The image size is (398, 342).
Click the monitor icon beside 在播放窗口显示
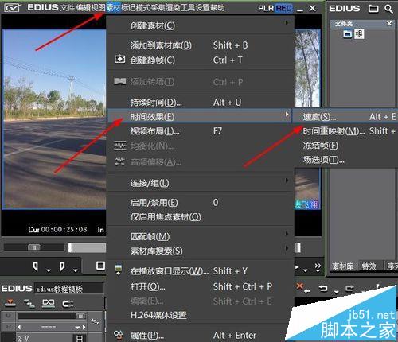pyautogui.click(x=119, y=269)
